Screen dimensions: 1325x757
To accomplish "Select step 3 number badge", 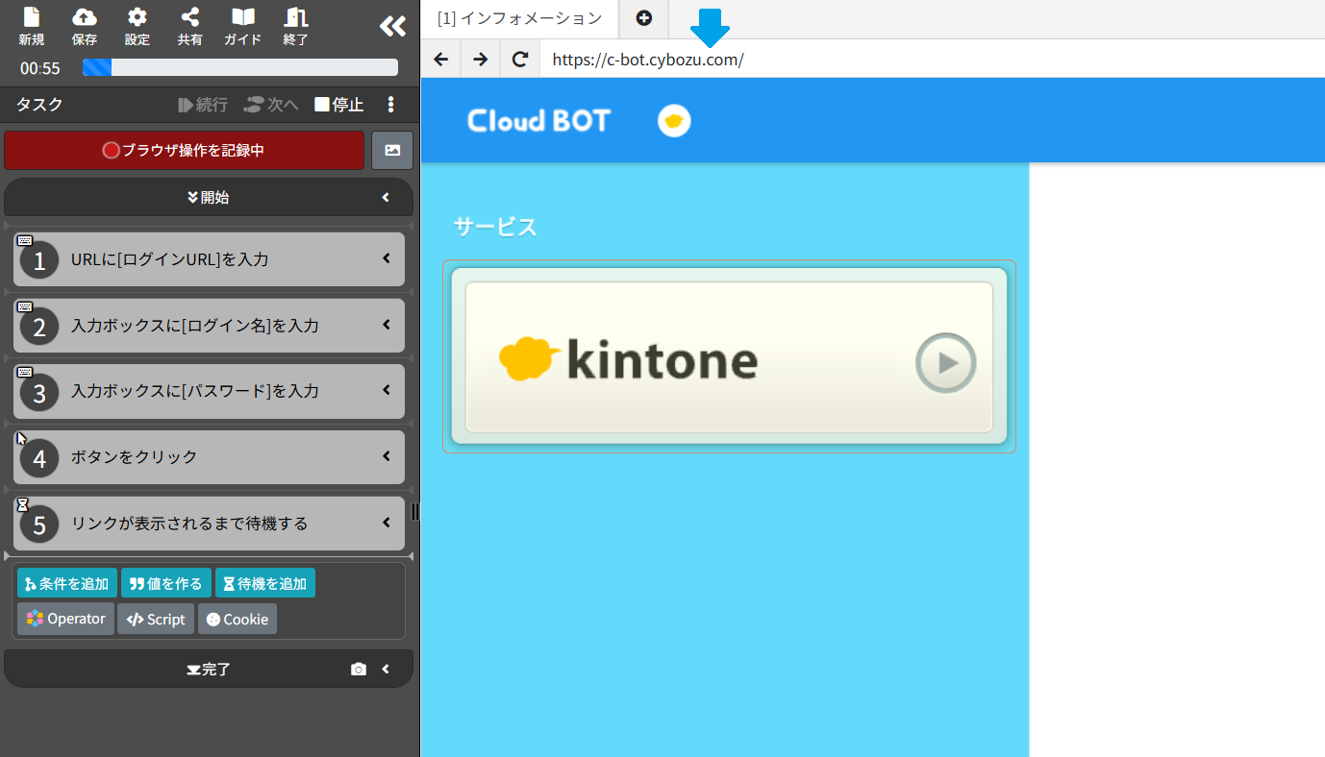I will click(x=39, y=392).
